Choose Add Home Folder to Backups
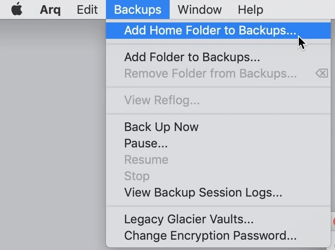Image resolution: width=335 pixels, height=250 pixels. tap(218, 30)
